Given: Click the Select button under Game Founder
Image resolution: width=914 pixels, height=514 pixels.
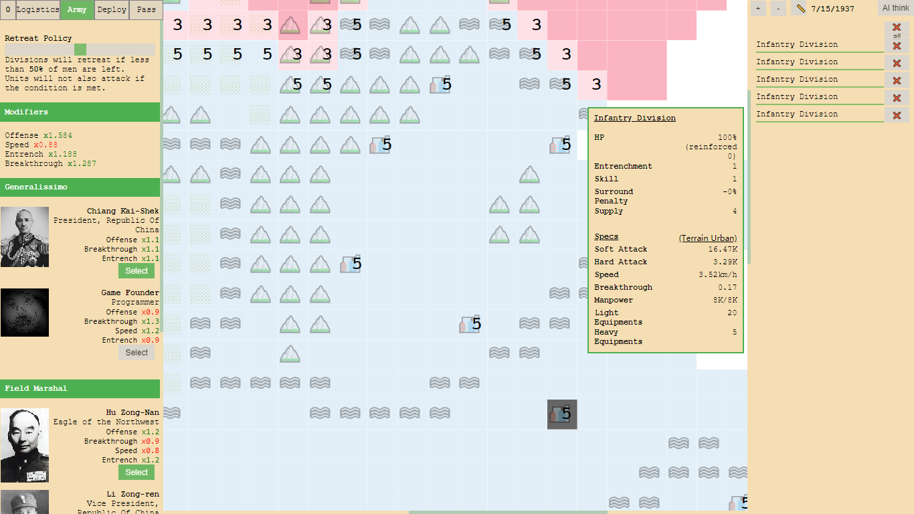Looking at the screenshot, I should (x=136, y=353).
